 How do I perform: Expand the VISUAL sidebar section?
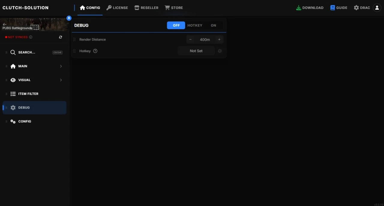point(34,80)
